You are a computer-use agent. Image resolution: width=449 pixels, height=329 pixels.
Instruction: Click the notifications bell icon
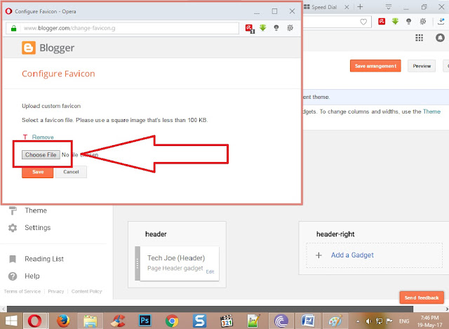[x=440, y=37]
